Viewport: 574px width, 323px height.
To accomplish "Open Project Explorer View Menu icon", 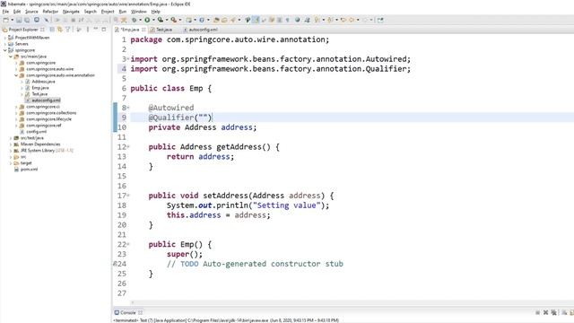I will pos(88,30).
